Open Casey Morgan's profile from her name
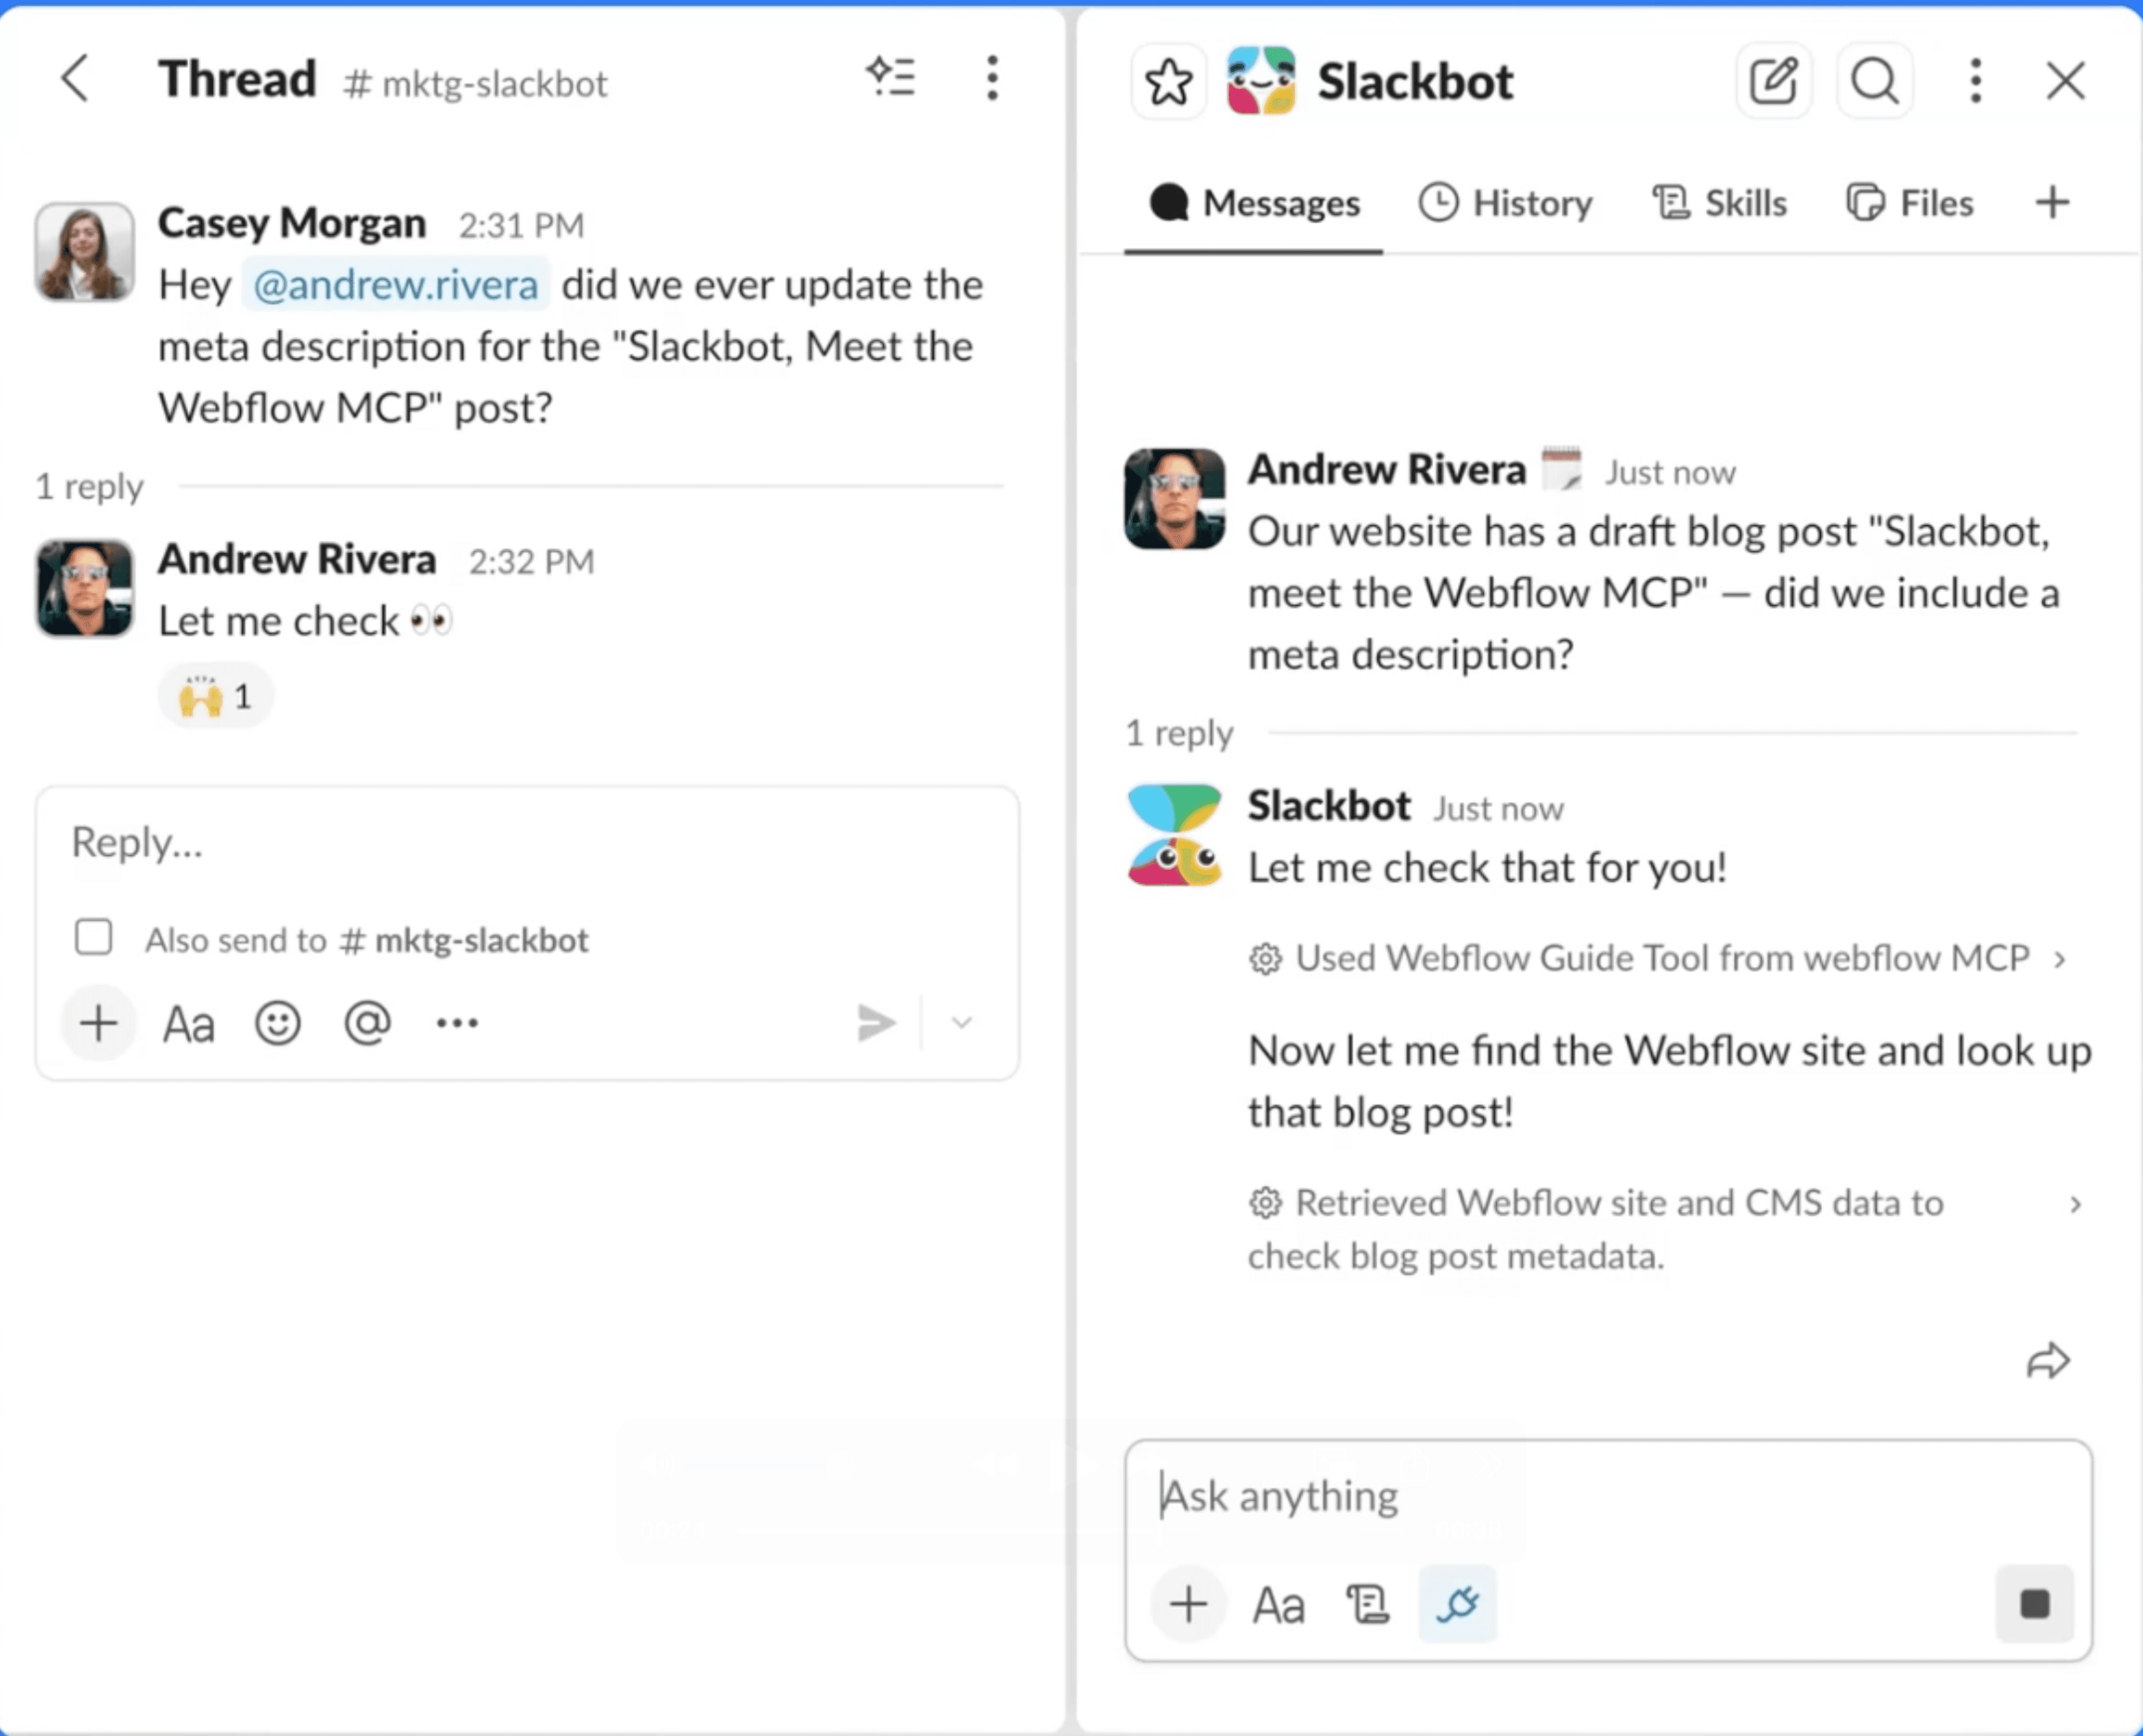The width and height of the screenshot is (2143, 1736). tap(292, 223)
